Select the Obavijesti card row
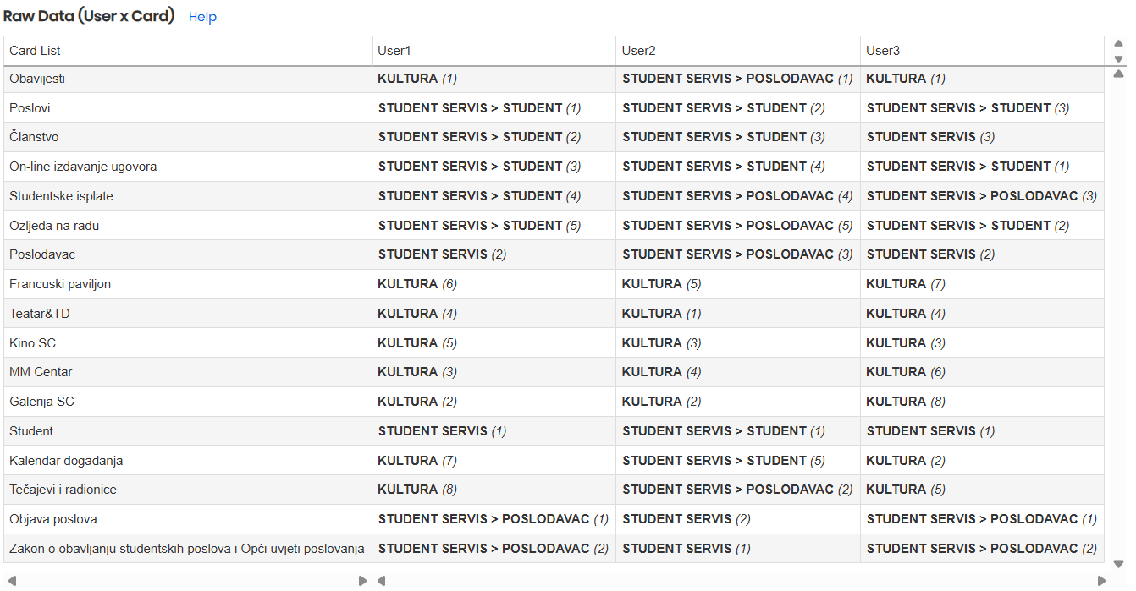1136x591 pixels. point(37,79)
